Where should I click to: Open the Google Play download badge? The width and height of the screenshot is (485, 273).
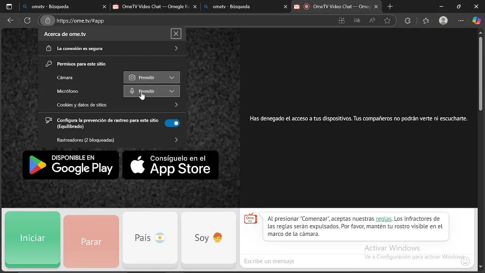(x=71, y=165)
